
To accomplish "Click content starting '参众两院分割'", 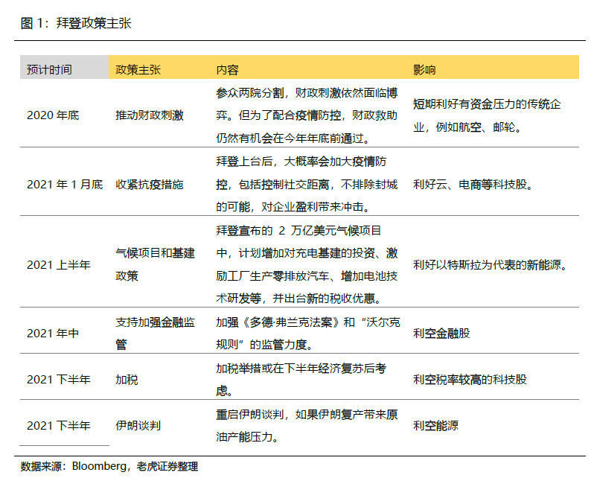I will (x=307, y=115).
